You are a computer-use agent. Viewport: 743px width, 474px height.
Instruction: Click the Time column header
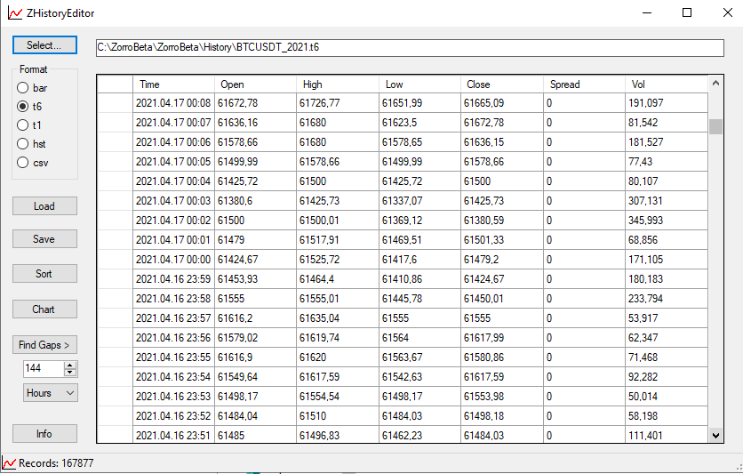click(173, 84)
